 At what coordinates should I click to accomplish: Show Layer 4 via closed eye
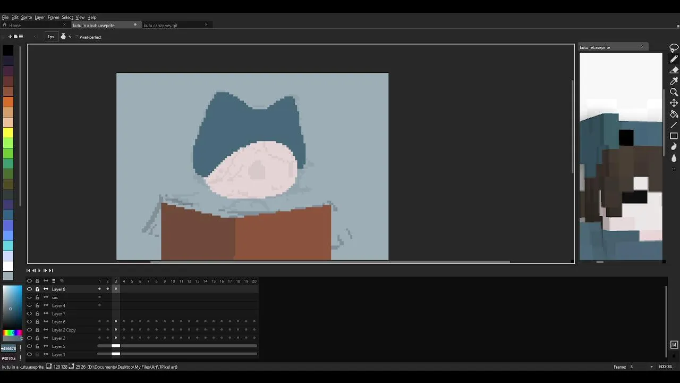[x=29, y=305]
